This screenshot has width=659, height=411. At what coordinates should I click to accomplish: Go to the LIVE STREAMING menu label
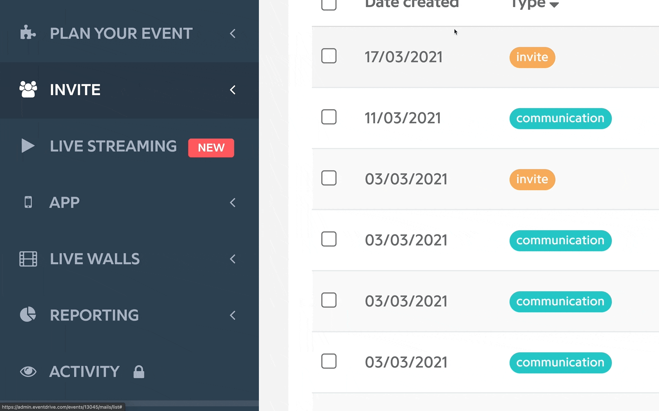(x=113, y=146)
